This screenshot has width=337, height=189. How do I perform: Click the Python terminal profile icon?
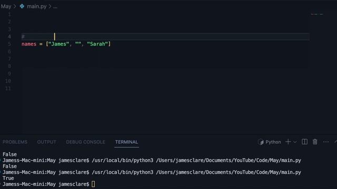click(261, 142)
